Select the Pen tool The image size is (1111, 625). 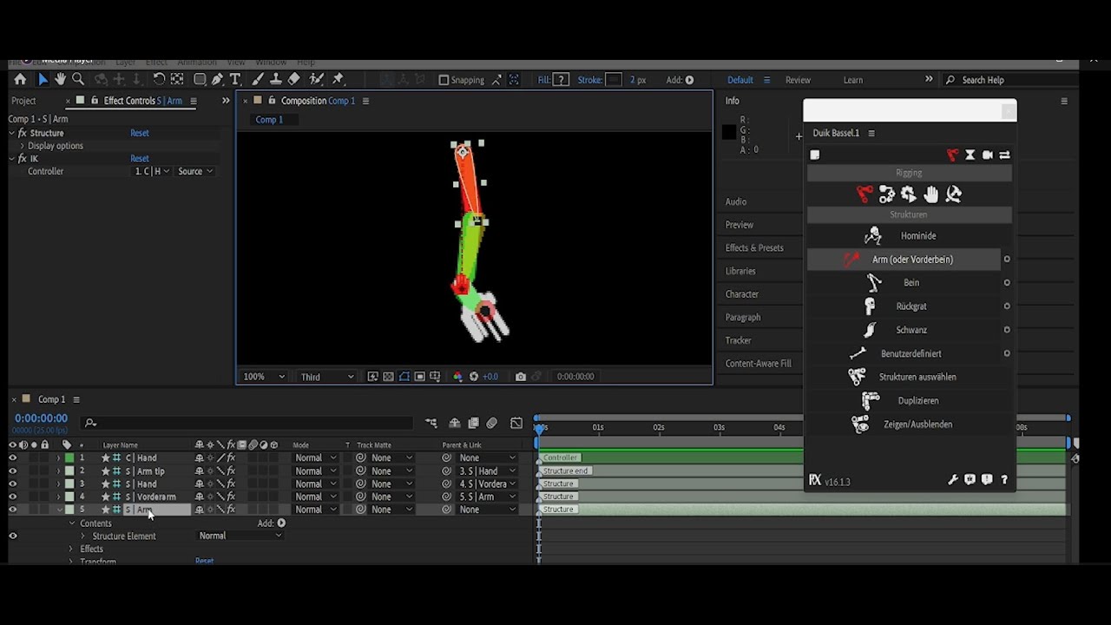(x=217, y=79)
